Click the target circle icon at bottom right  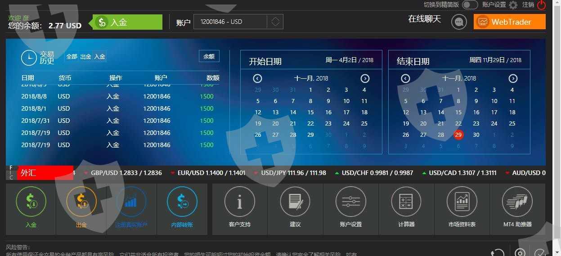click(520, 253)
